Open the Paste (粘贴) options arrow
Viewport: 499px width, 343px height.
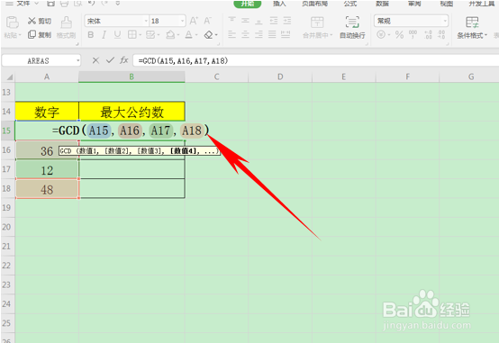coord(20,35)
